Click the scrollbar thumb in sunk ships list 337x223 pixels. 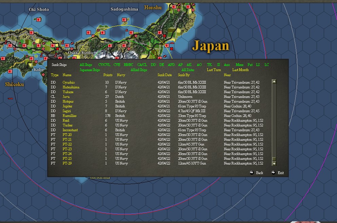point(274,159)
